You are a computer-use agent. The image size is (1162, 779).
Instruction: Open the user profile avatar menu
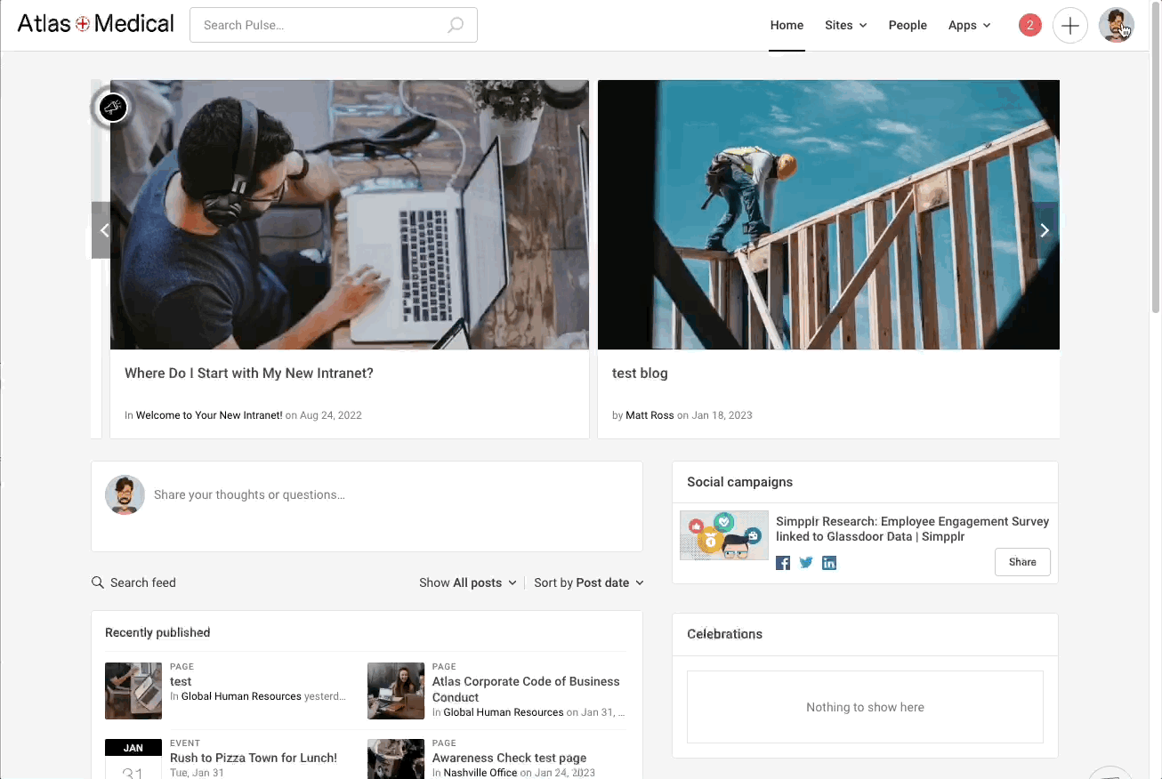(x=1115, y=25)
